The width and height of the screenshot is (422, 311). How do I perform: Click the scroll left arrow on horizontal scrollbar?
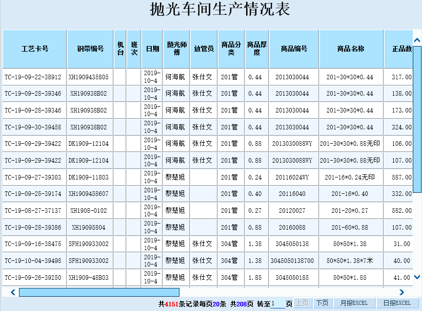[x=13, y=293]
